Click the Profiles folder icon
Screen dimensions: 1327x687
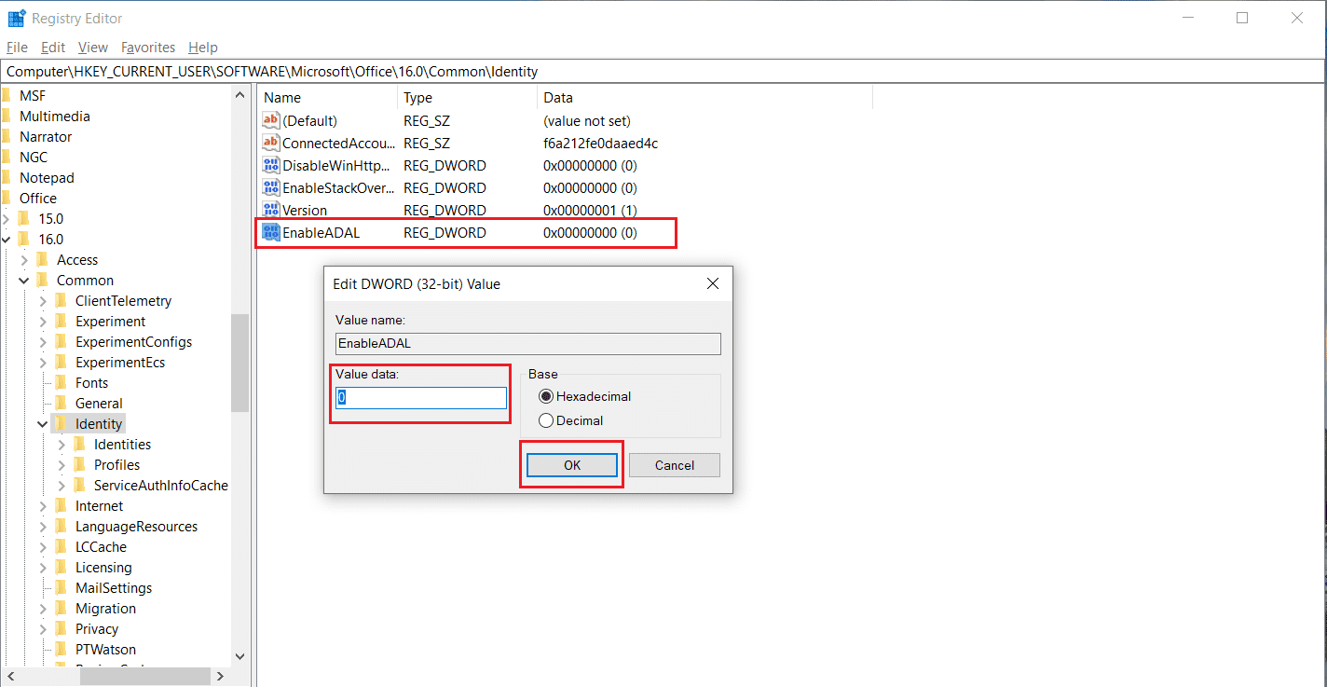click(x=80, y=465)
